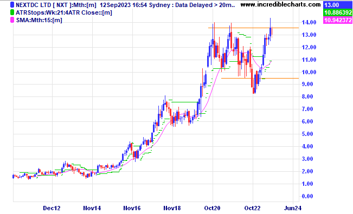This screenshot has height=214, width=353.
Task: Click the pink SMA legend color marker
Action: tap(12, 20)
